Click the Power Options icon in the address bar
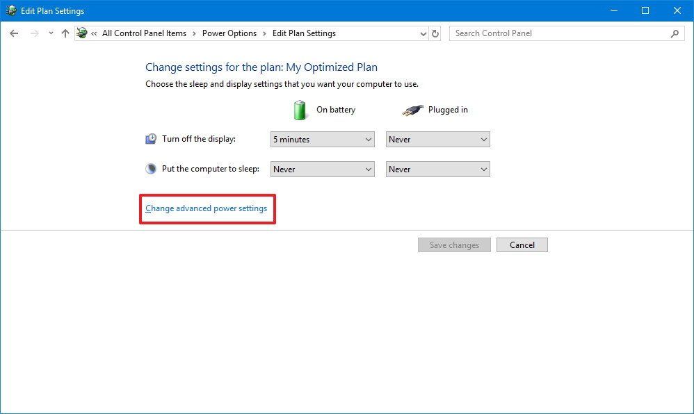This screenshot has width=694, height=414. [81, 33]
